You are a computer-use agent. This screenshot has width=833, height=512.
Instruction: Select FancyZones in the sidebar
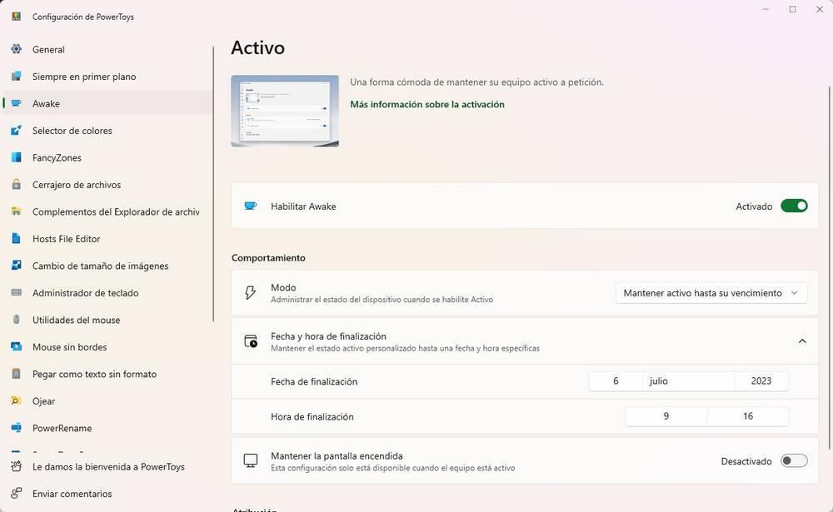pos(107,157)
